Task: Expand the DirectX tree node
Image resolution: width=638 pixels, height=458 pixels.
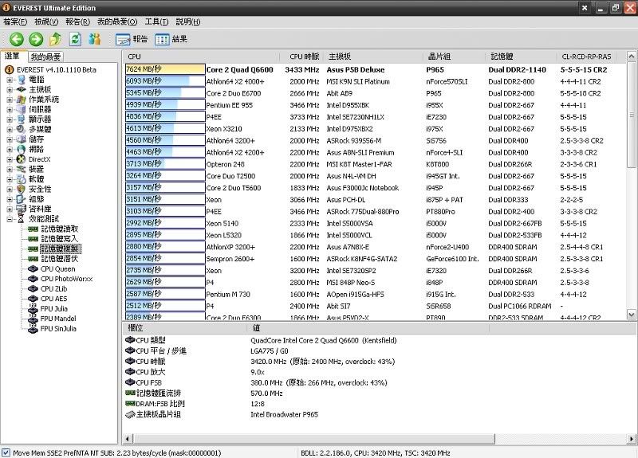Action: click(10, 159)
